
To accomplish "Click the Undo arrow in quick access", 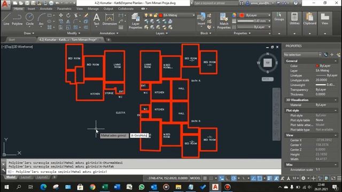I will 57,3.
